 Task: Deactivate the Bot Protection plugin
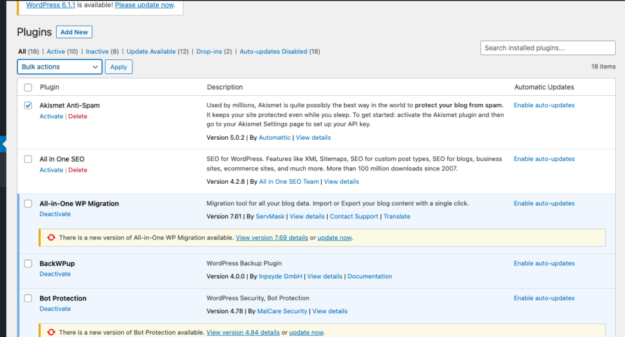[55, 309]
